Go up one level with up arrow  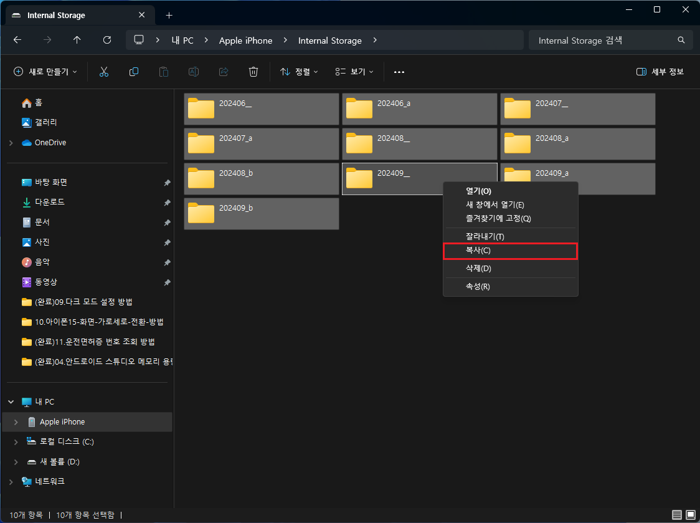(77, 41)
